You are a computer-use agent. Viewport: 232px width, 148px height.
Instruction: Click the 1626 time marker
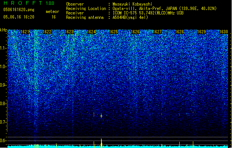click(x=135, y=32)
